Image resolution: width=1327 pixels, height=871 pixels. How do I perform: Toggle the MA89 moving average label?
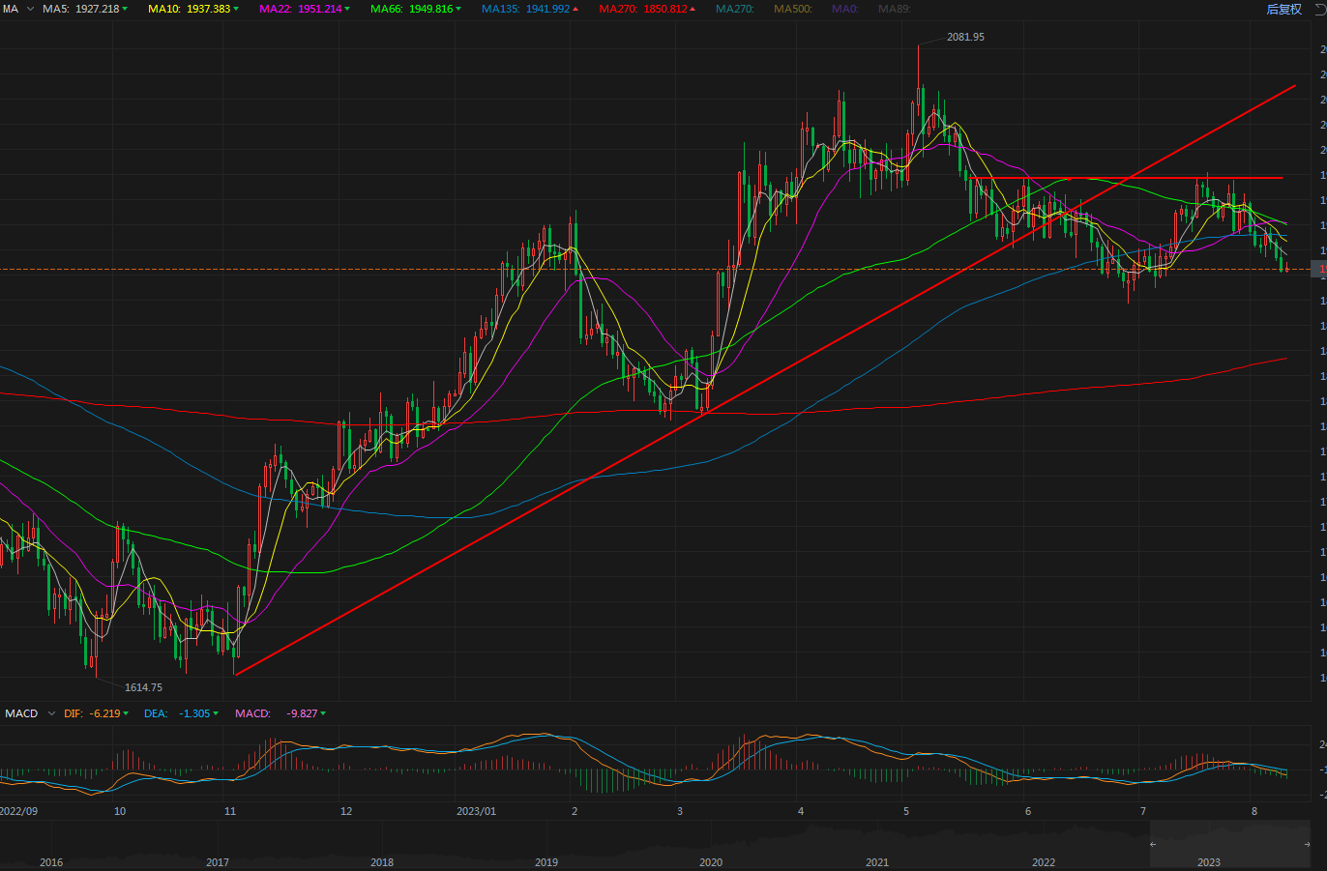[894, 9]
